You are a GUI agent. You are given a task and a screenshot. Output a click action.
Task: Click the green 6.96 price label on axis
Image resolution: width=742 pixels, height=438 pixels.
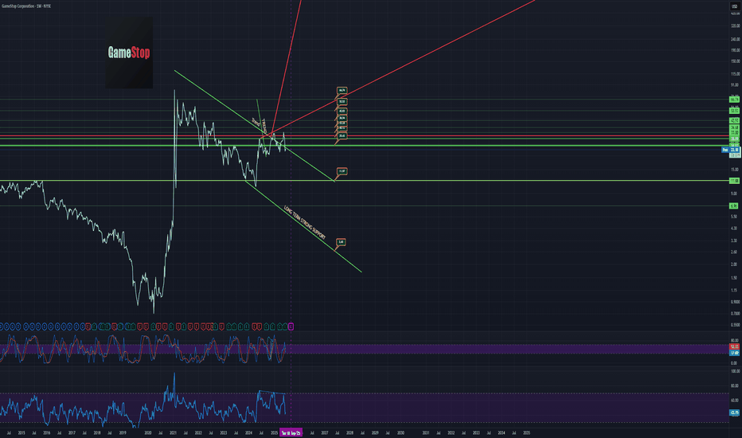[x=733, y=205]
